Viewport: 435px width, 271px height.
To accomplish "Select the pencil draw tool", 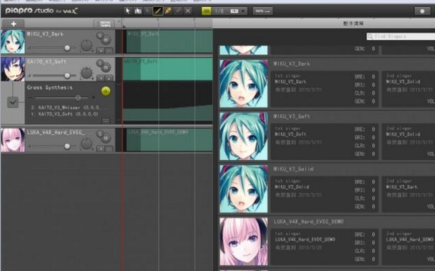I will [x=158, y=11].
